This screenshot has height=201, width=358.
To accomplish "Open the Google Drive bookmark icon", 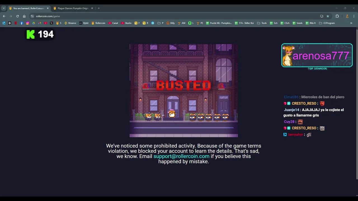I will (x=34, y=23).
